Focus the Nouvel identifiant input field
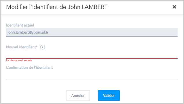 [92, 54]
